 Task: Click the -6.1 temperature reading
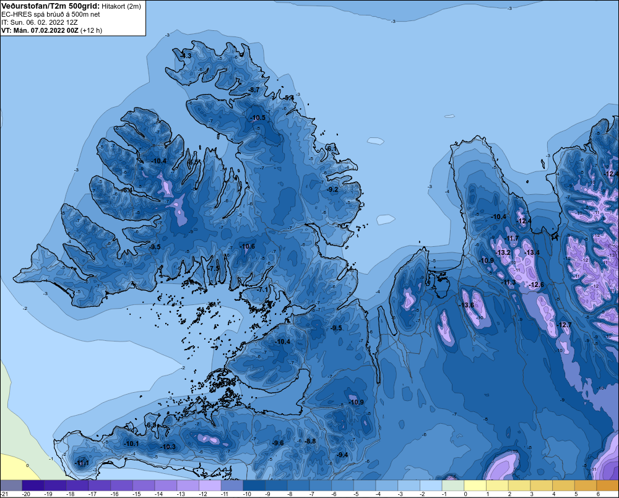(332, 148)
